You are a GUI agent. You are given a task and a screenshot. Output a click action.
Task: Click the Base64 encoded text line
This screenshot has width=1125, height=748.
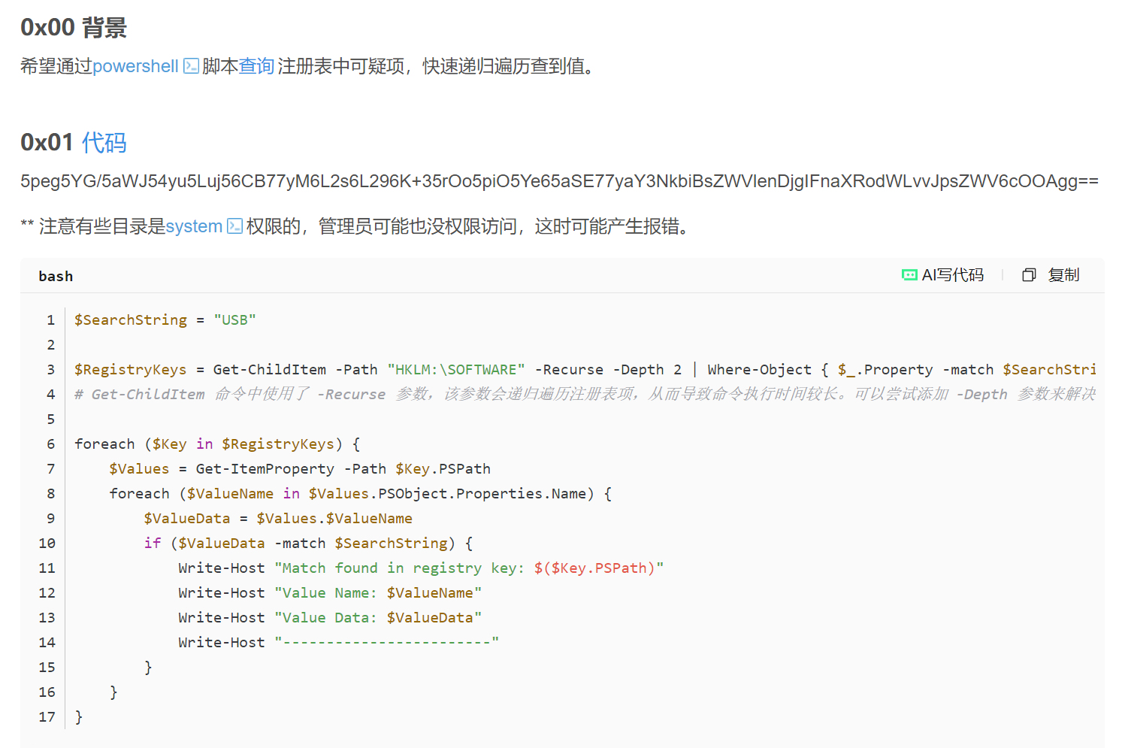tap(559, 181)
